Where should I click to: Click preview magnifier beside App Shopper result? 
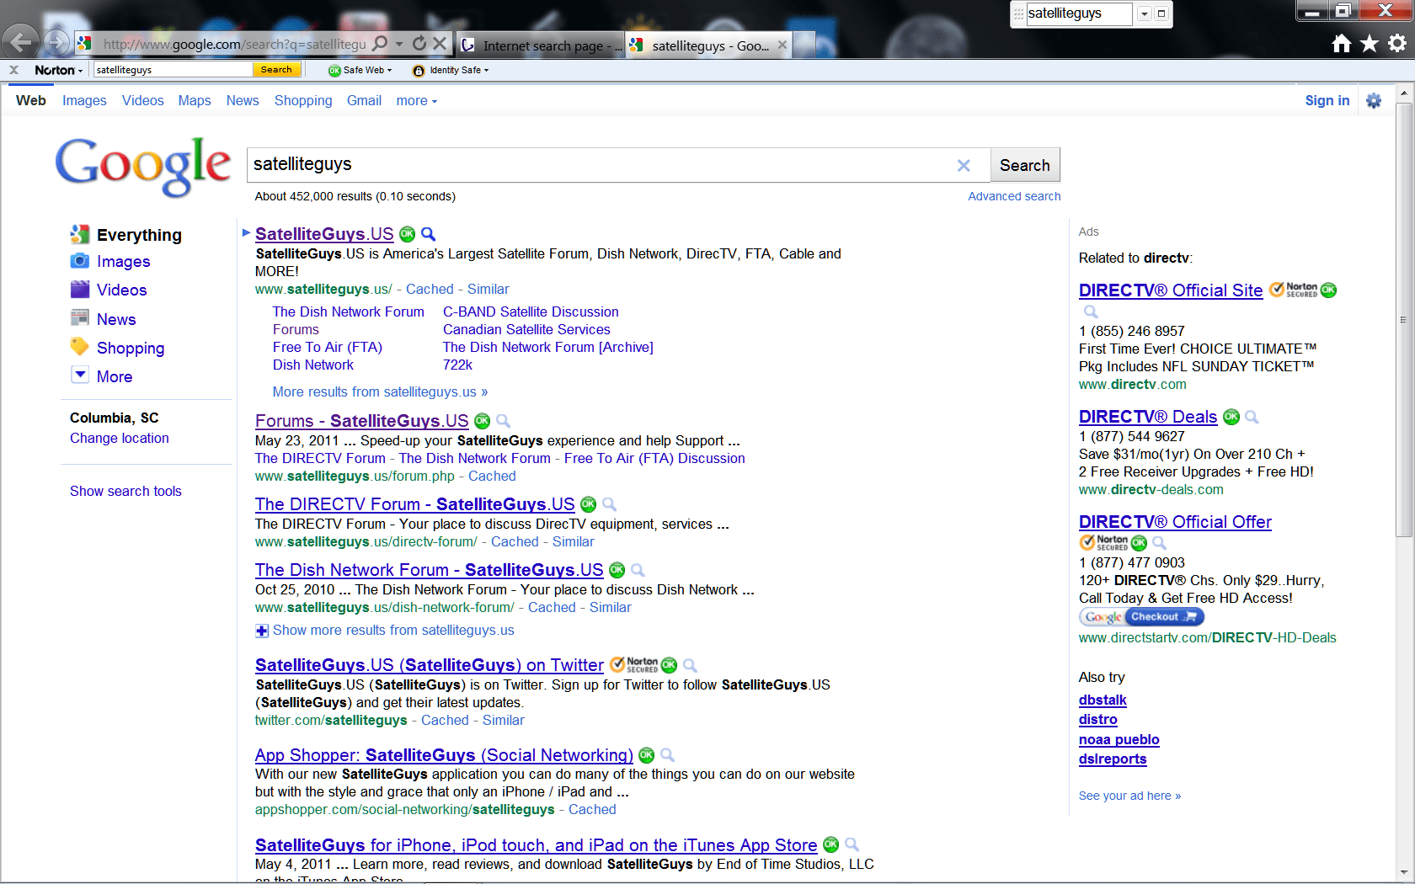pyautogui.click(x=667, y=755)
